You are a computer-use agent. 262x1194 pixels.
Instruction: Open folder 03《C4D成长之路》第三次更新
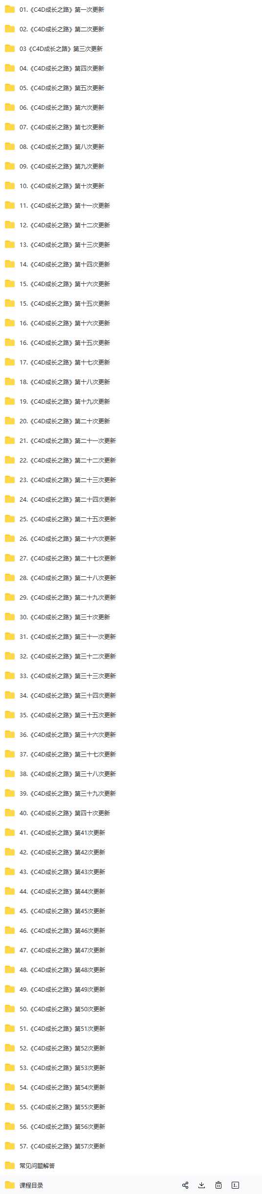tap(61, 49)
